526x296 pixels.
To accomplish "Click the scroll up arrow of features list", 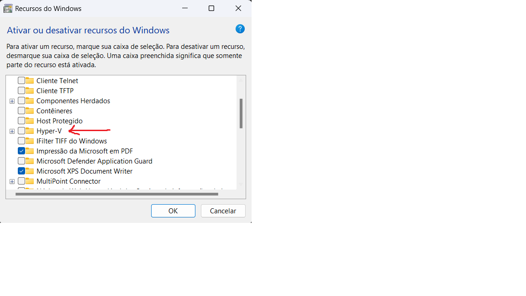I will (241, 80).
